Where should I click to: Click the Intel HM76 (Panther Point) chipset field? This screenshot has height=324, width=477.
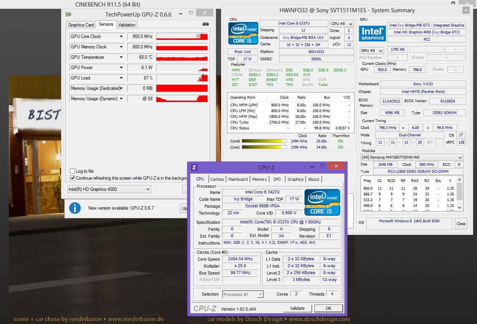tap(423, 92)
